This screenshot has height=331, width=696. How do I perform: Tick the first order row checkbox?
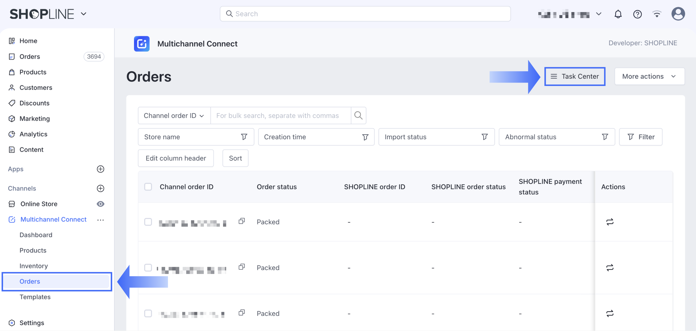tap(148, 222)
